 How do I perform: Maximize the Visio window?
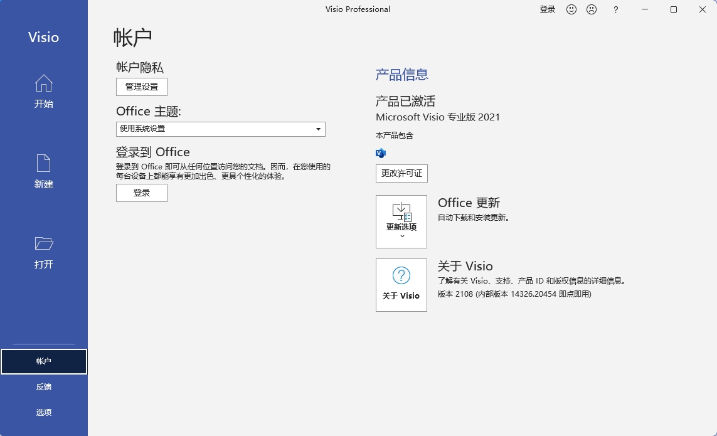[674, 9]
